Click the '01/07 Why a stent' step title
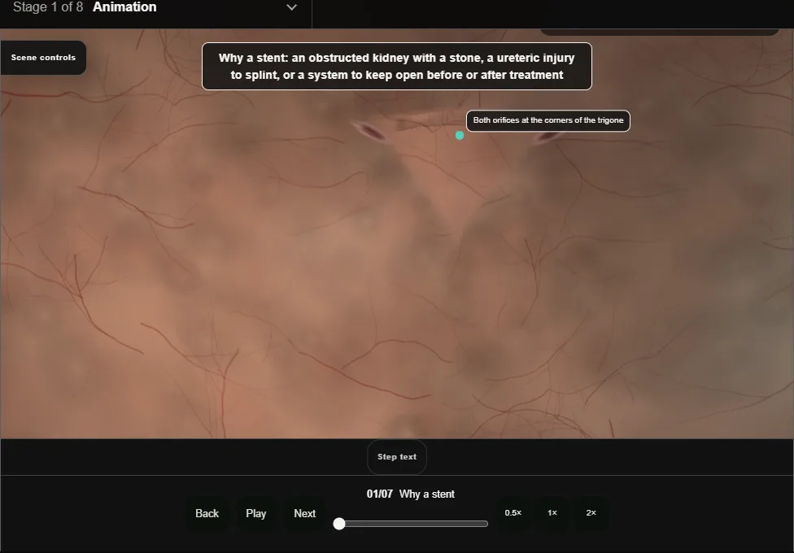794x553 pixels. point(411,494)
